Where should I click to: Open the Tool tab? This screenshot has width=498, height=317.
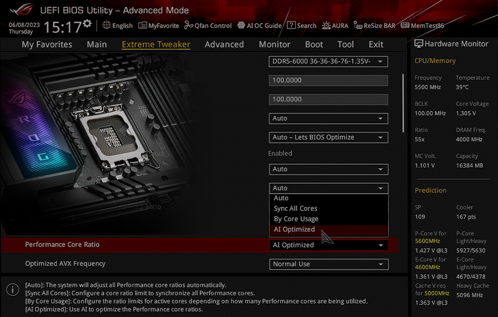point(346,44)
